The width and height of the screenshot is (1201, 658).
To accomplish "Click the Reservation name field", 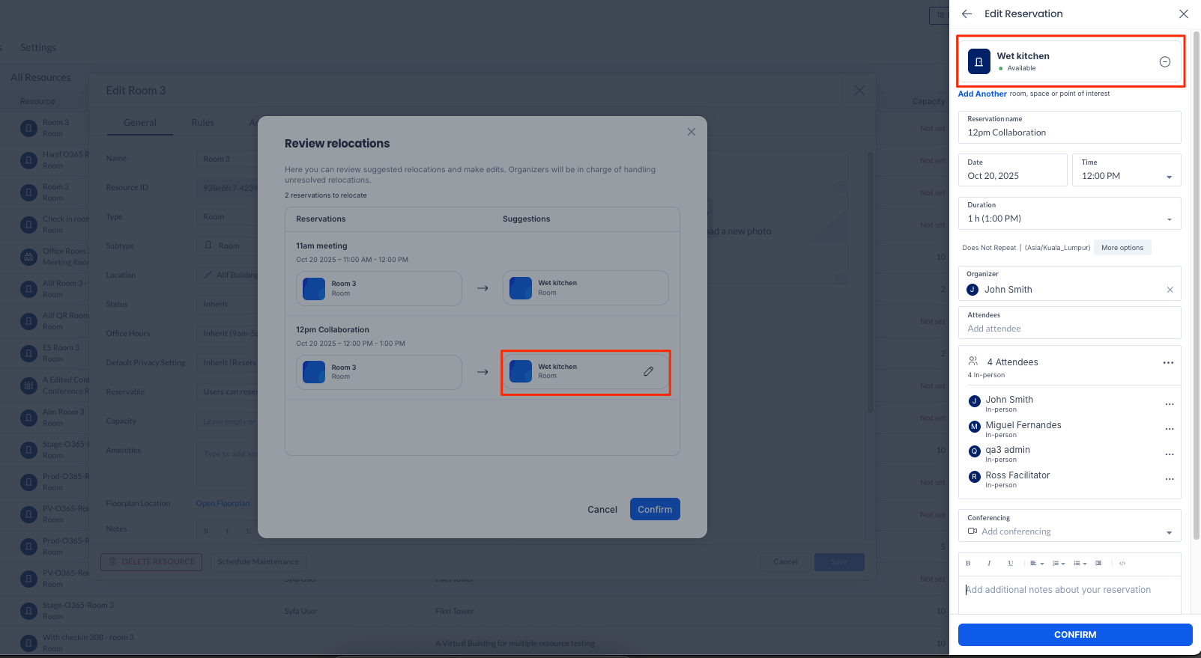I will pyautogui.click(x=1070, y=127).
